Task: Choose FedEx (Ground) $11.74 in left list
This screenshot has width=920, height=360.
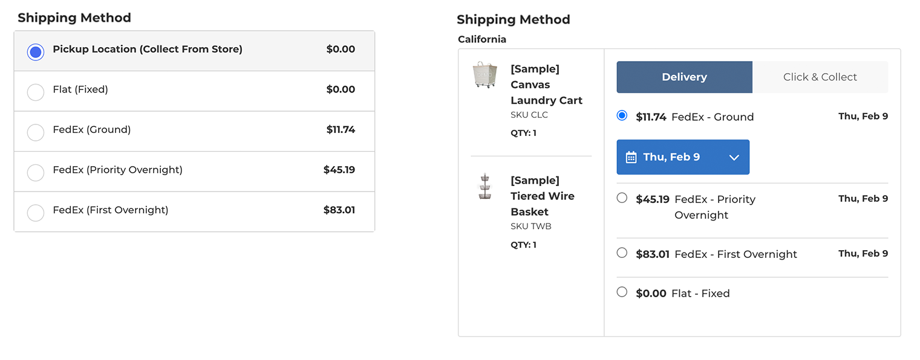Action: tap(36, 132)
